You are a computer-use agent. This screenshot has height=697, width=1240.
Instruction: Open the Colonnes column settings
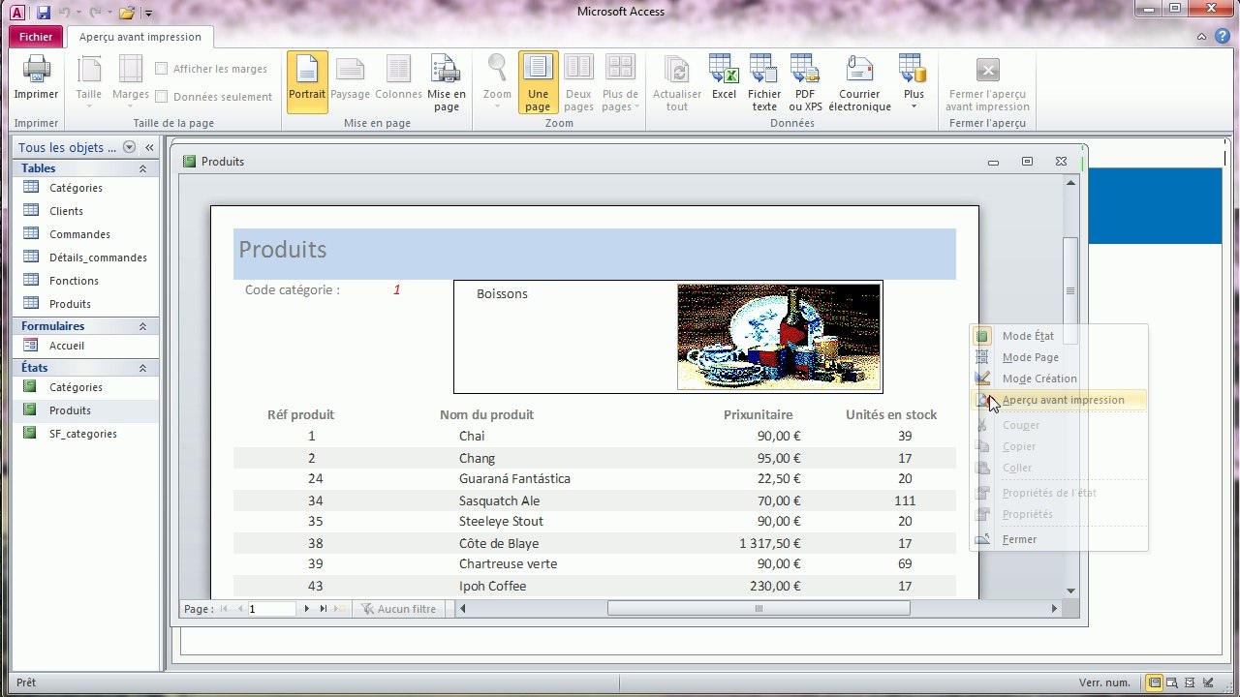click(398, 81)
